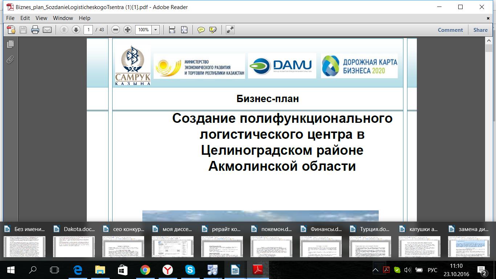Open the volume control in the tray
Screen dimensions: 496x279
tap(407, 270)
